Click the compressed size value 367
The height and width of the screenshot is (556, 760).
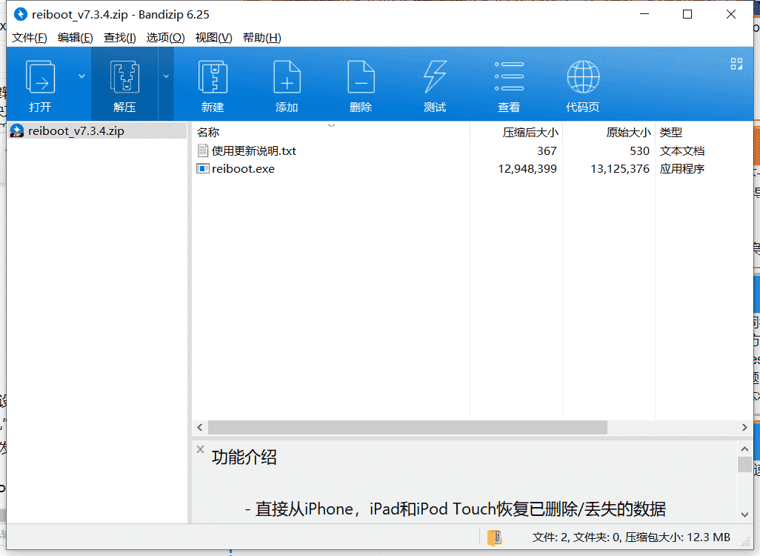547,151
